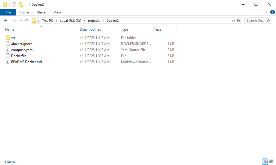This screenshot has height=165, width=276.
Task: Click the DOCKERIGNORE F... type cell
Action: [x=136, y=44]
